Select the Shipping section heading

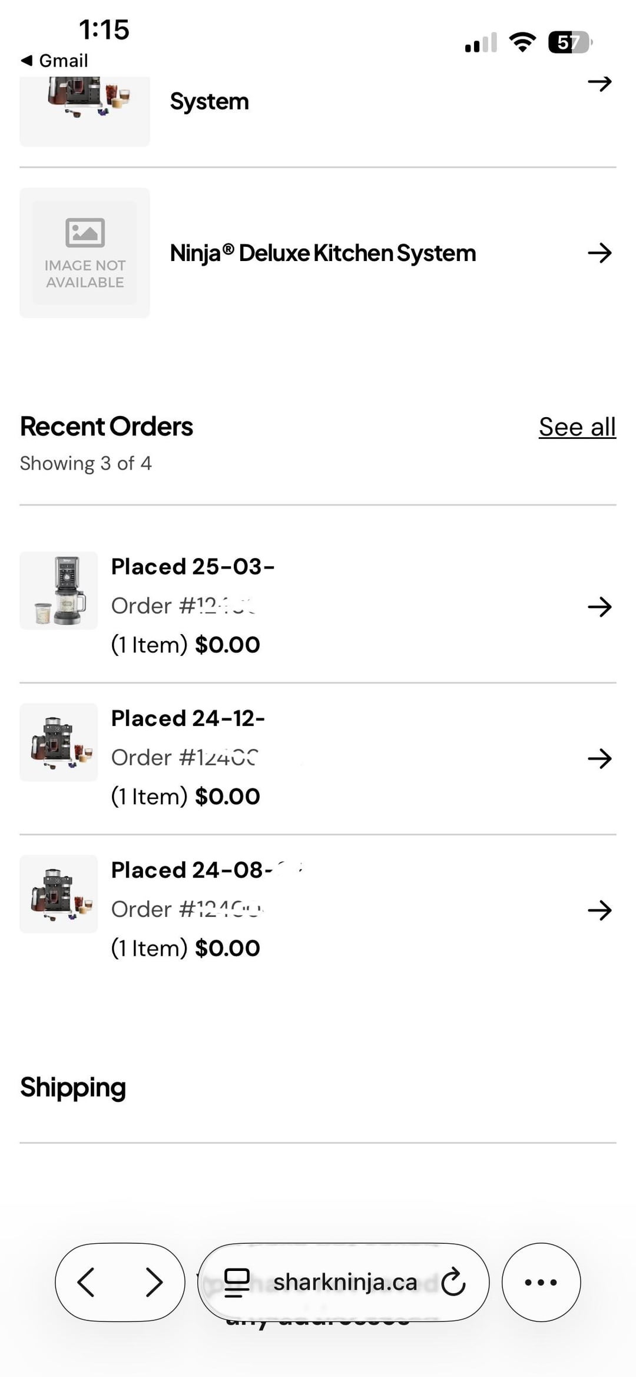coord(73,1088)
